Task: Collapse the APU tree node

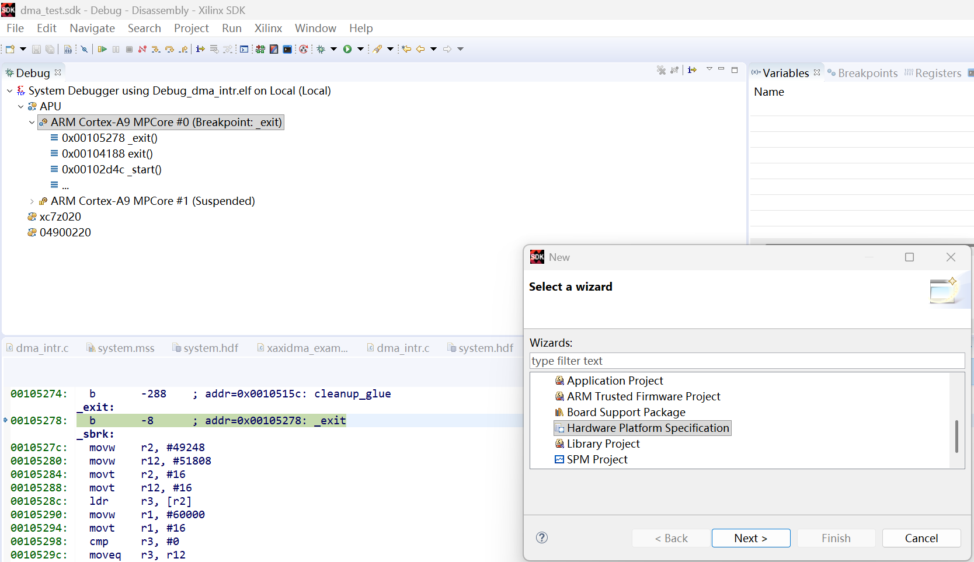Action: pyautogui.click(x=20, y=107)
